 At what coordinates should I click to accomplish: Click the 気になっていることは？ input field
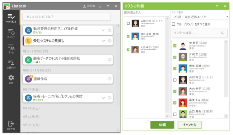67,17
